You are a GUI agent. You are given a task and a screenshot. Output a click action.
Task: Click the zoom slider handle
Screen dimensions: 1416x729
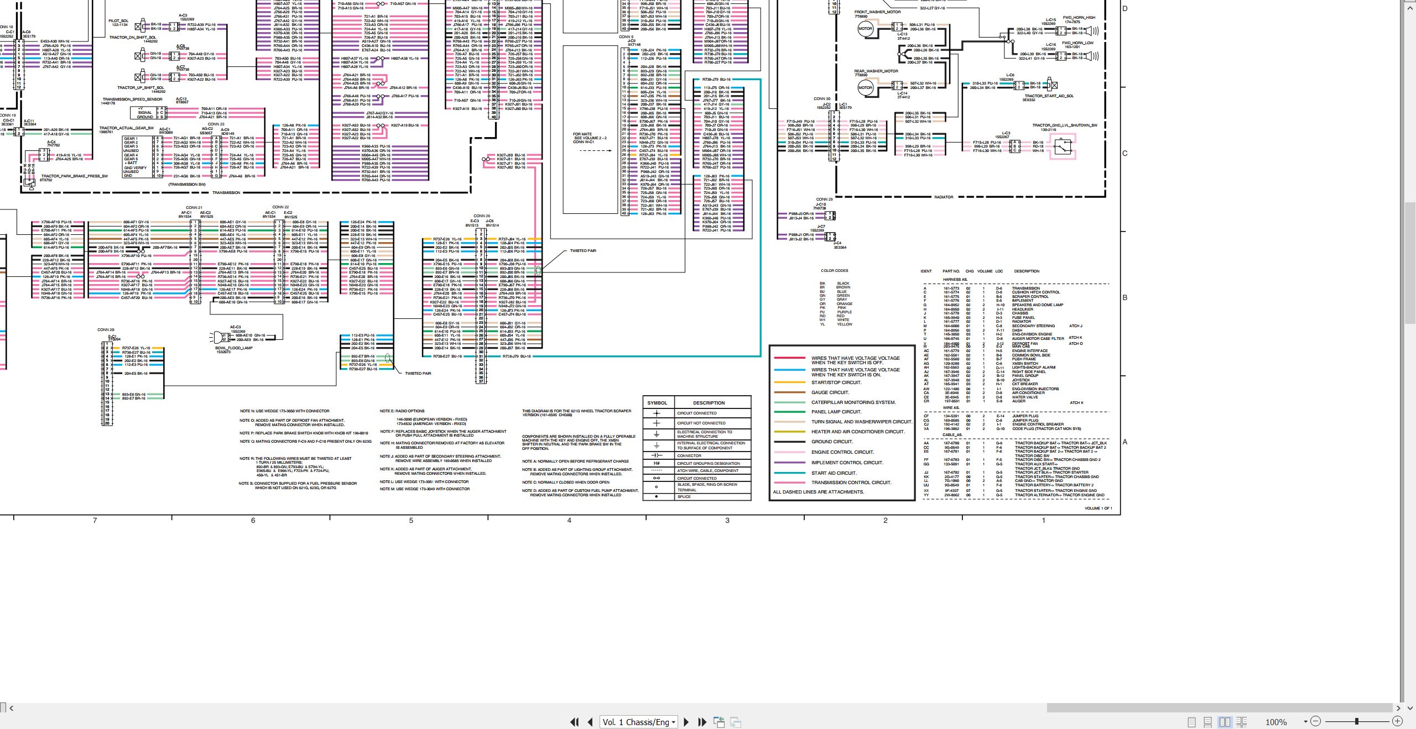[x=1356, y=721]
